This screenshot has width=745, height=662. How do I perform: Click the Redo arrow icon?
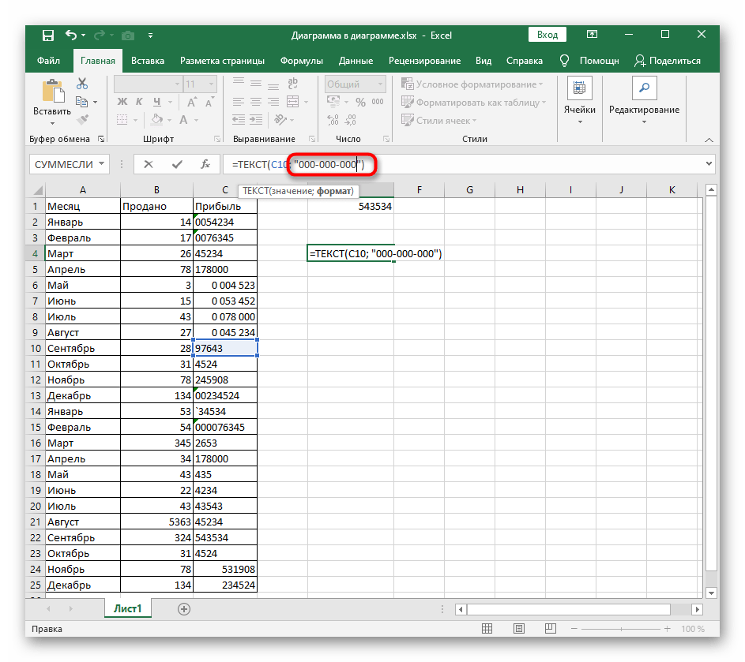[x=100, y=36]
